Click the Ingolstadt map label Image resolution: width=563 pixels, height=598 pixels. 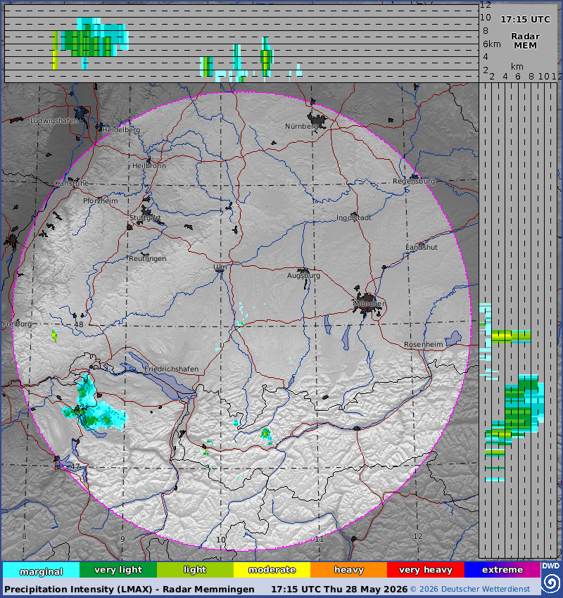[353, 218]
